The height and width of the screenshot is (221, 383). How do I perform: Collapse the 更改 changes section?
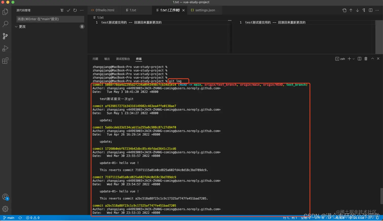[16, 27]
